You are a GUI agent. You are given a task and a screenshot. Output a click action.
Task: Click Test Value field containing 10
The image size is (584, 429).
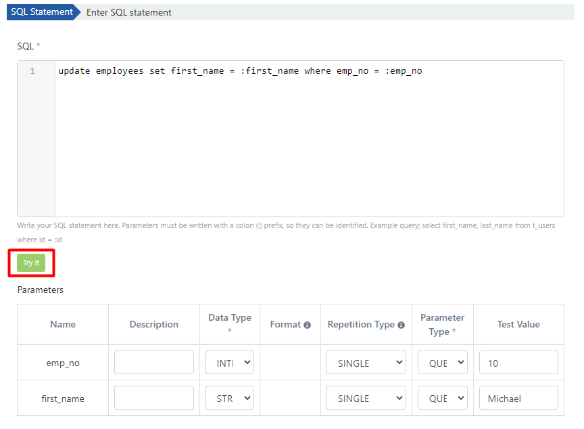point(518,363)
